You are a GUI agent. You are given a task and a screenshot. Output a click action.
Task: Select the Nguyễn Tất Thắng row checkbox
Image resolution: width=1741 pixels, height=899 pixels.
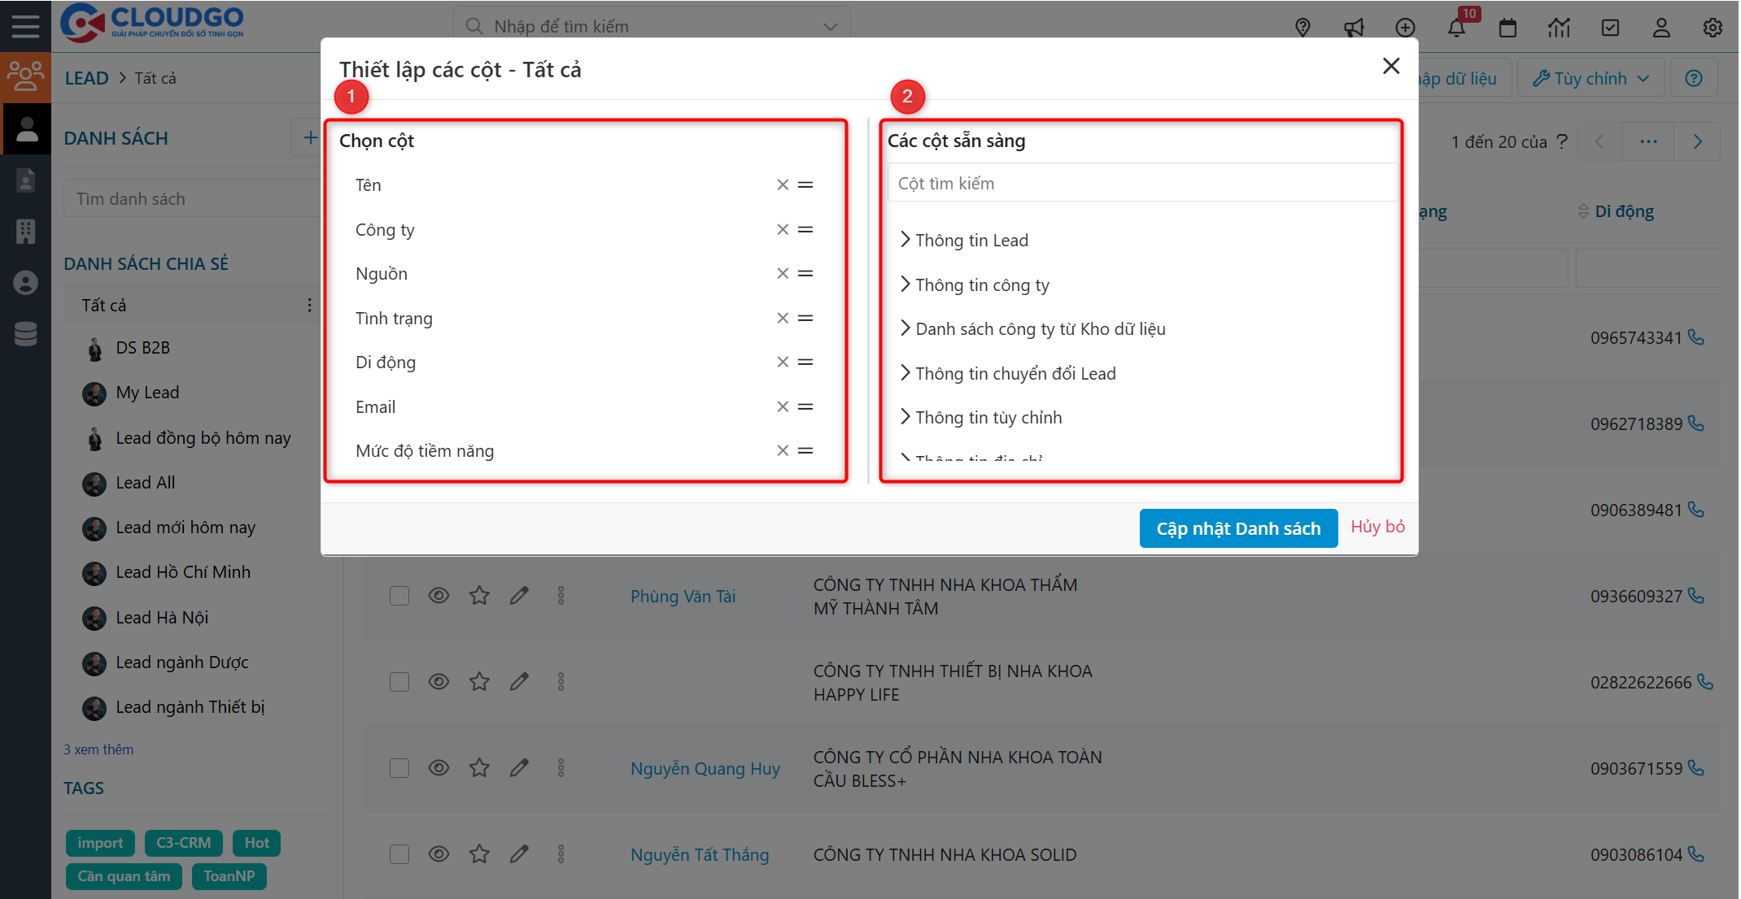coord(399,854)
